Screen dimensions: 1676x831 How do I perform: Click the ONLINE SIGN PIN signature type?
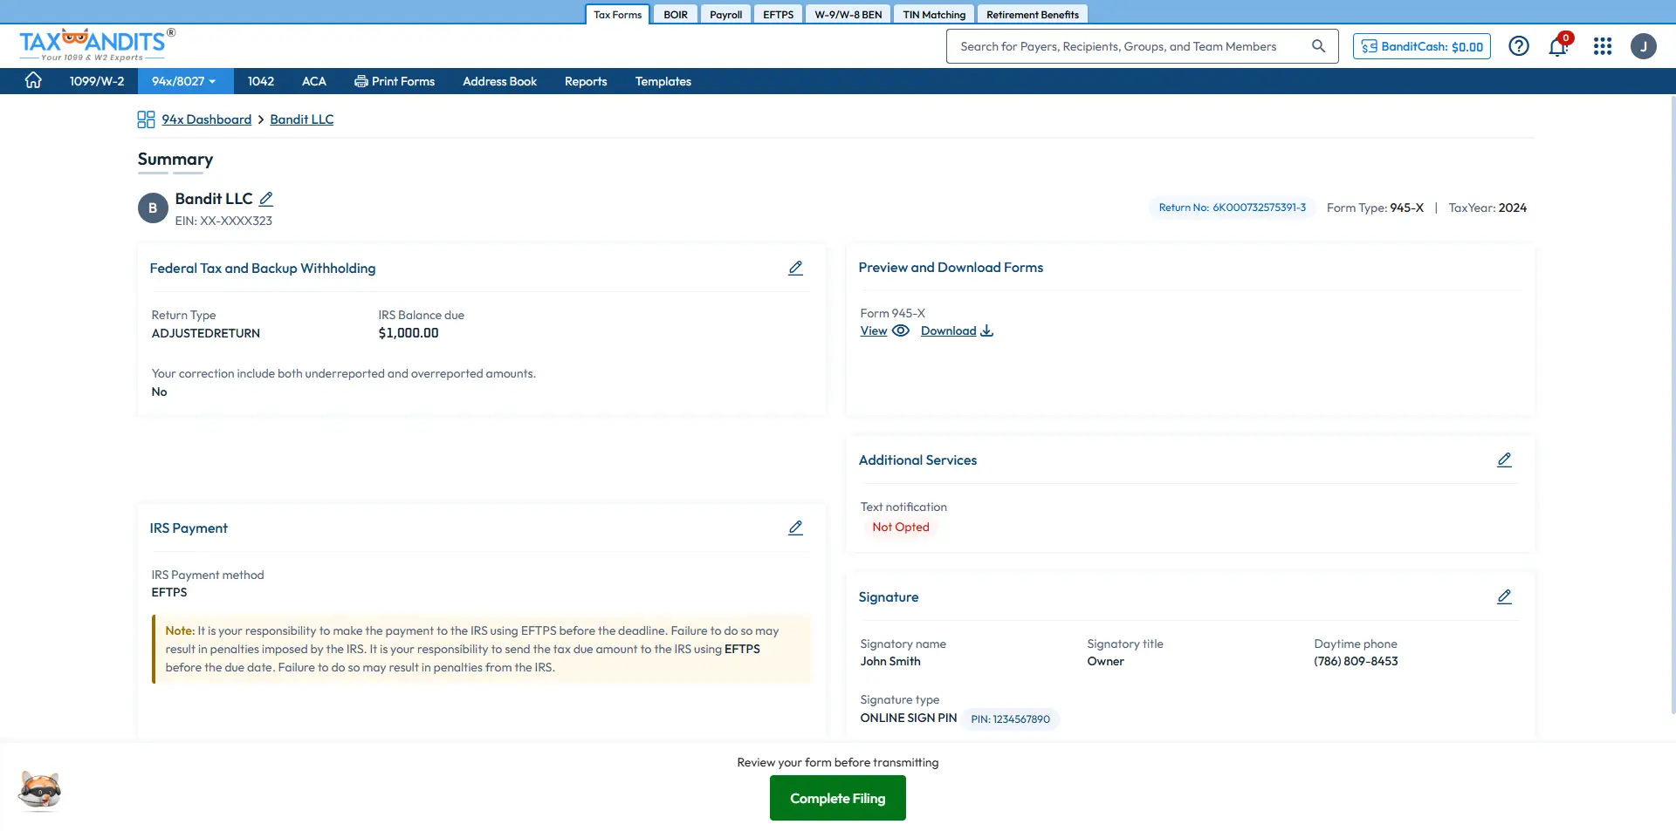point(909,718)
